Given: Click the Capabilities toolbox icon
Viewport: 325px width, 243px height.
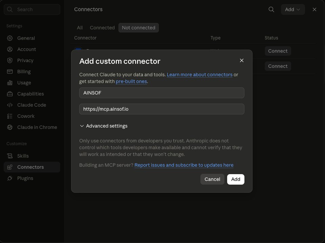Looking at the screenshot, I should [10, 94].
